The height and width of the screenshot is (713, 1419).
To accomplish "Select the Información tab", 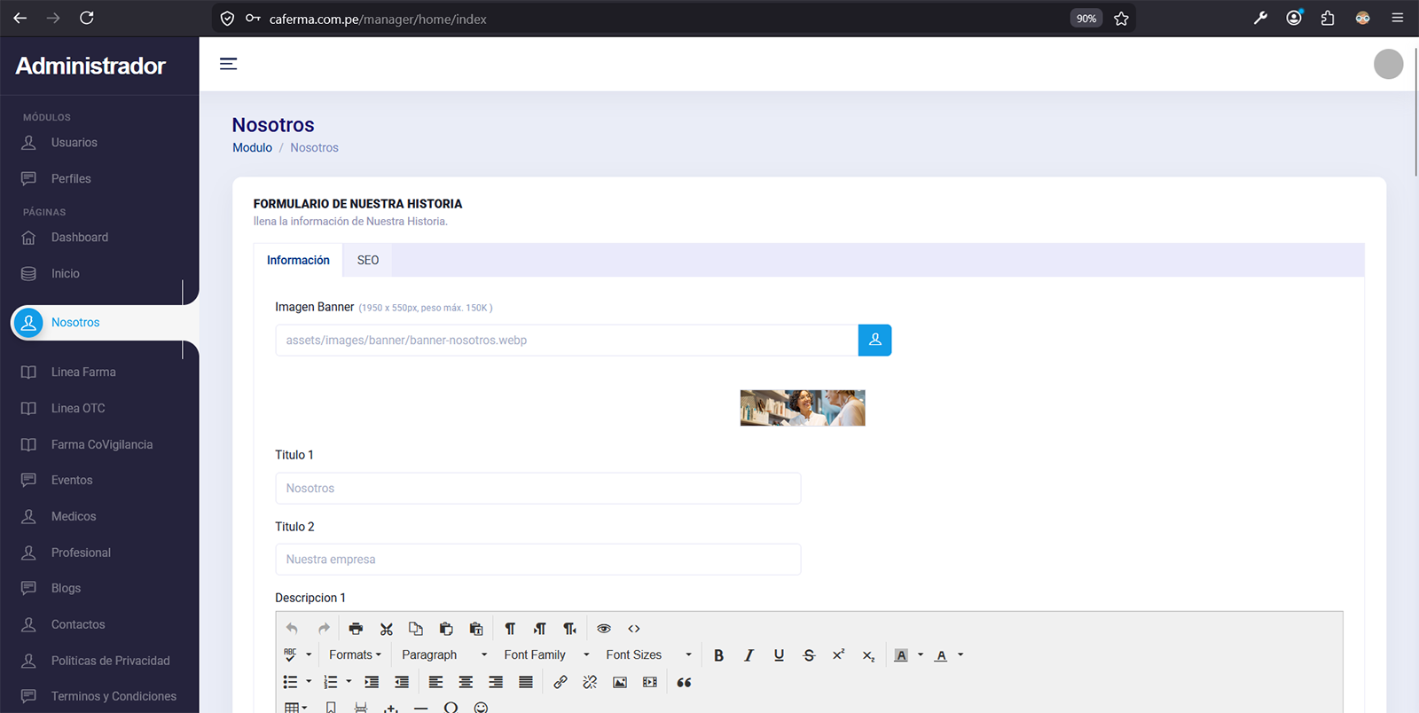I will pyautogui.click(x=298, y=260).
